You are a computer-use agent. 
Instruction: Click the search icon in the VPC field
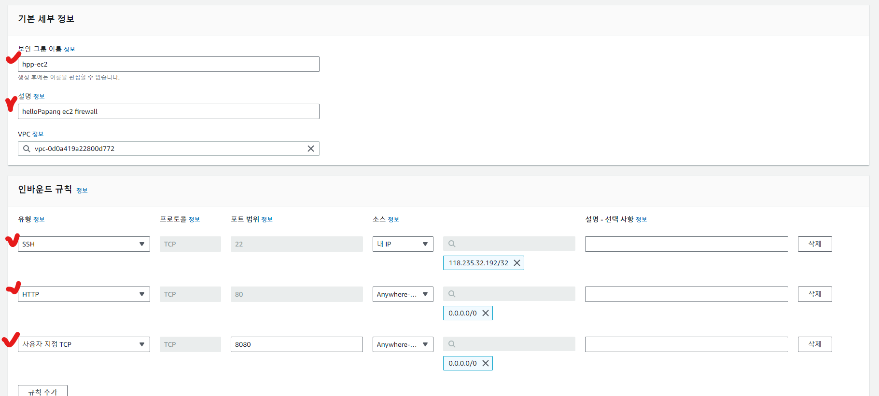(27, 149)
